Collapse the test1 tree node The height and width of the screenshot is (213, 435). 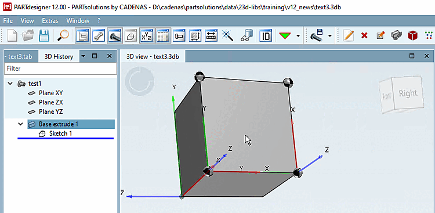[x=10, y=84]
